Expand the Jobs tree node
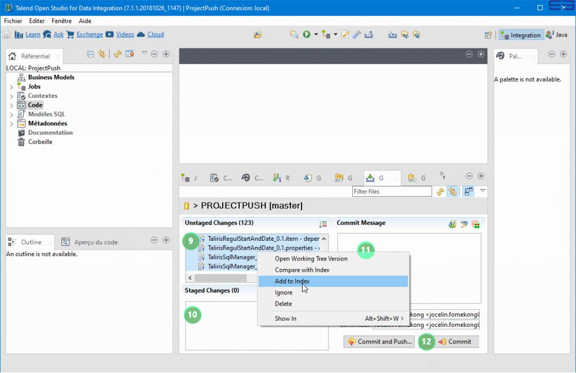The width and height of the screenshot is (576, 373). tap(12, 87)
